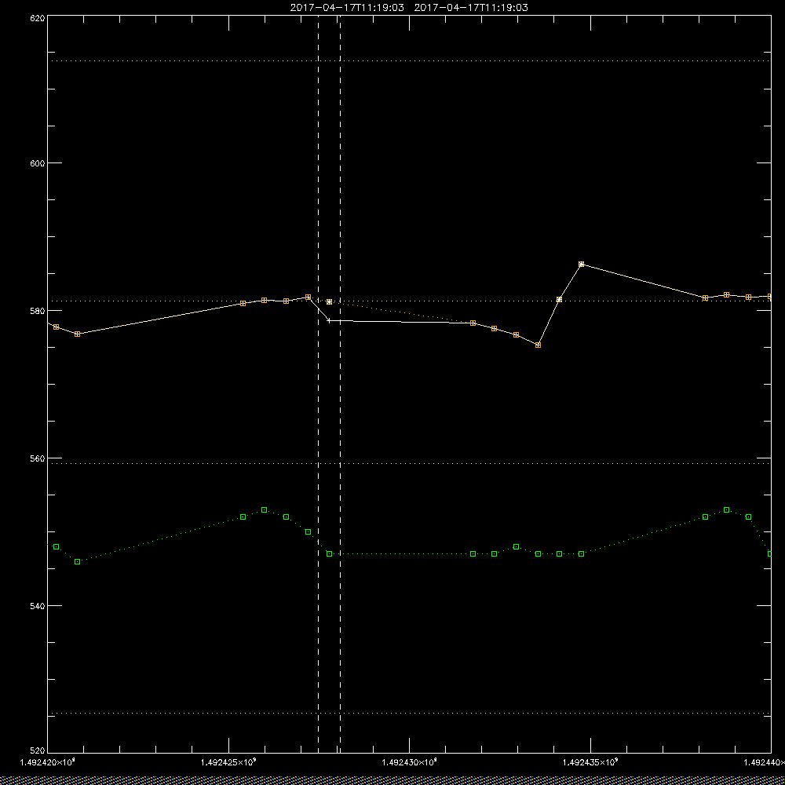Click the 1.492435×10⁹ x-axis label
This screenshot has height=785, width=785.
(590, 762)
